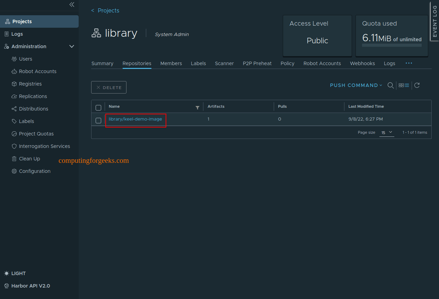Collapse the Administration section chevron
439x299 pixels.
click(x=72, y=46)
